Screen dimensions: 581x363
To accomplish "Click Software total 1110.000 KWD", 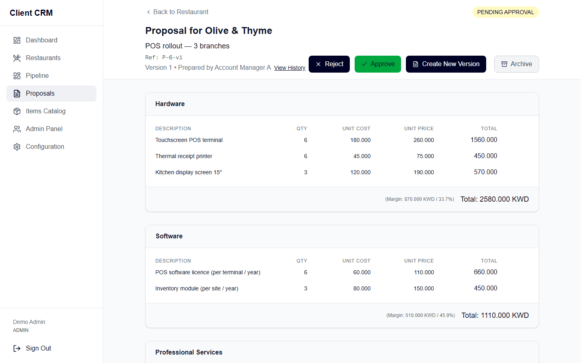I will pyautogui.click(x=495, y=315).
